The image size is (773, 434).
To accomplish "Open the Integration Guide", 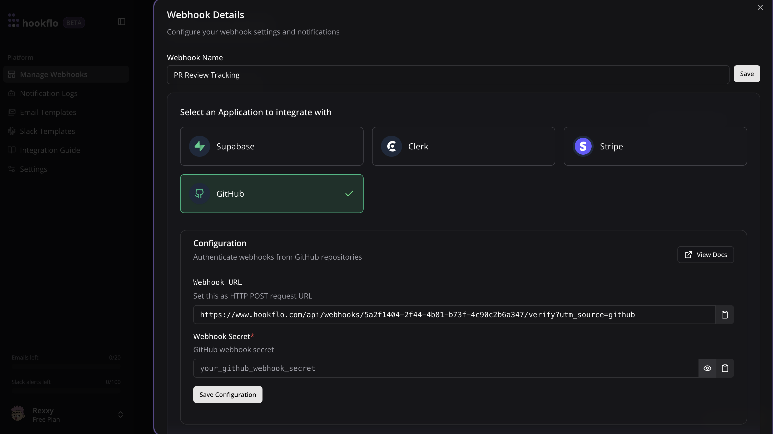I will [x=50, y=150].
